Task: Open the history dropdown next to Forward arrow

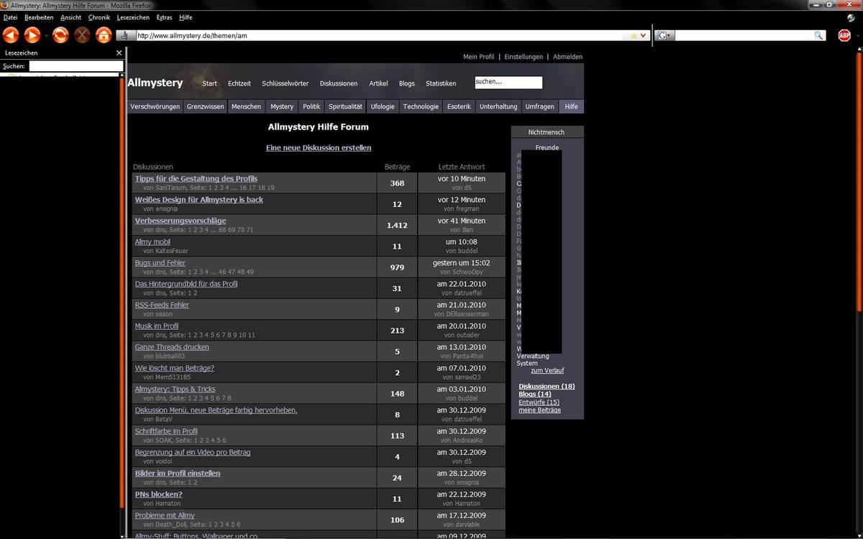Action: (46, 35)
